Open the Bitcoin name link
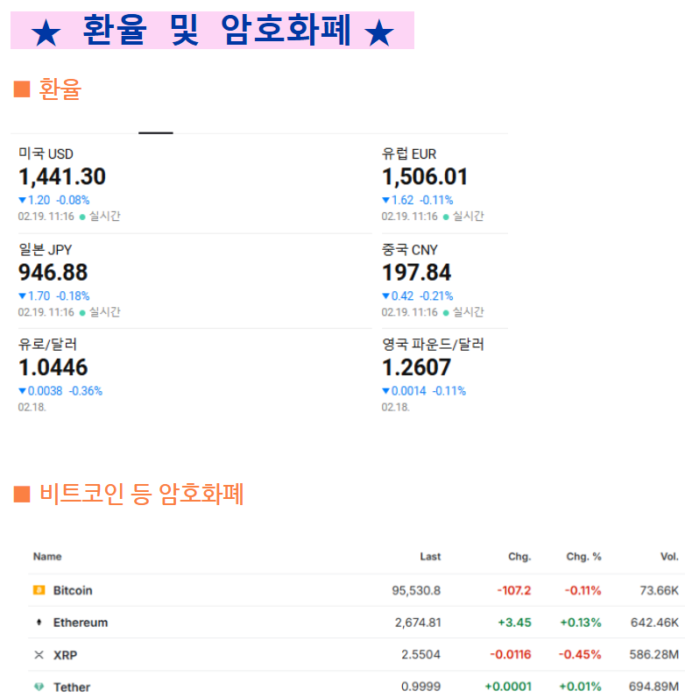The width and height of the screenshot is (685, 698). pyautogui.click(x=73, y=590)
